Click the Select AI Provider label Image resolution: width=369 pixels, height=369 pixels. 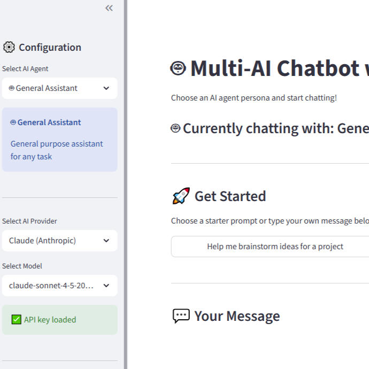coord(29,221)
